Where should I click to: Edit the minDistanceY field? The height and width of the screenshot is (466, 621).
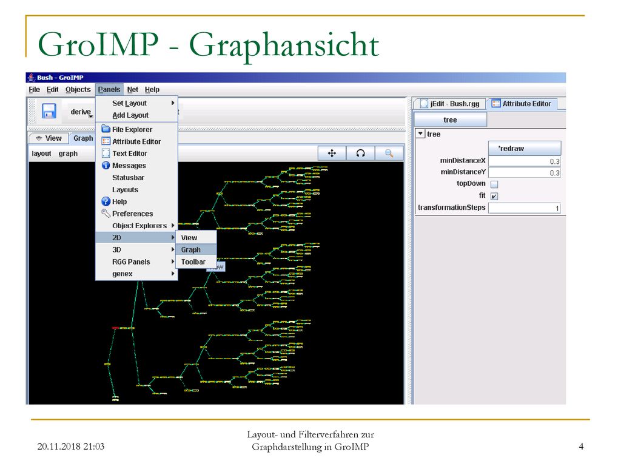point(525,172)
